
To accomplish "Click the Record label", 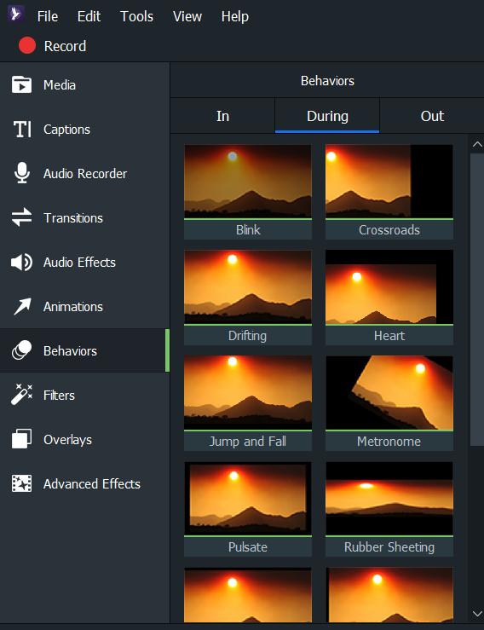I will pos(65,46).
